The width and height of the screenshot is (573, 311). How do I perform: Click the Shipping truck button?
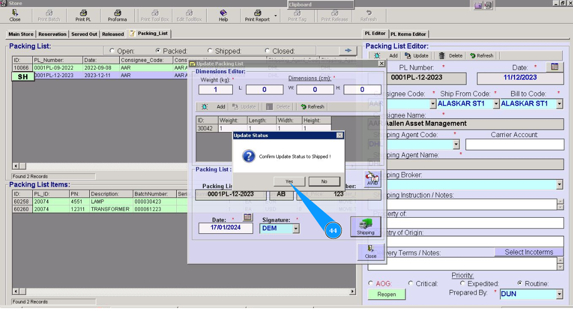point(365,226)
